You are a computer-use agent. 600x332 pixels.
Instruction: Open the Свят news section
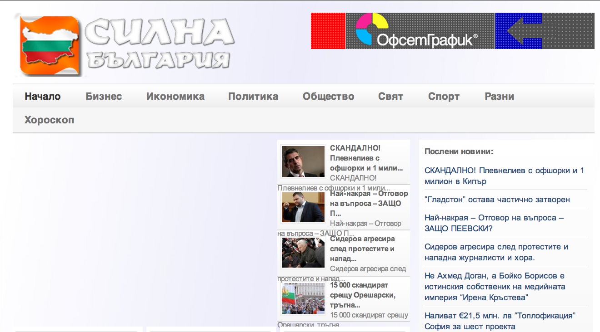[390, 96]
